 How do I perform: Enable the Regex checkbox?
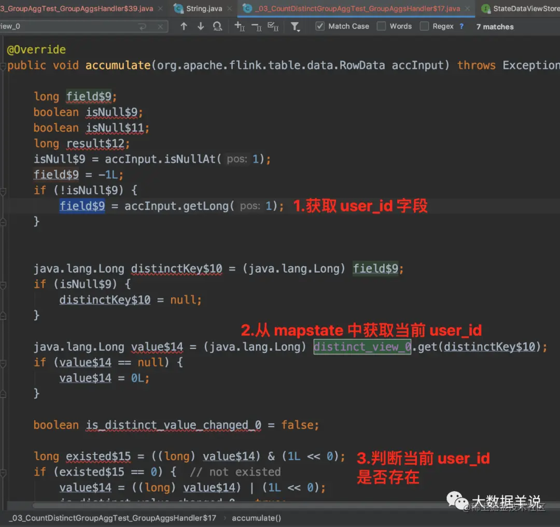click(424, 26)
